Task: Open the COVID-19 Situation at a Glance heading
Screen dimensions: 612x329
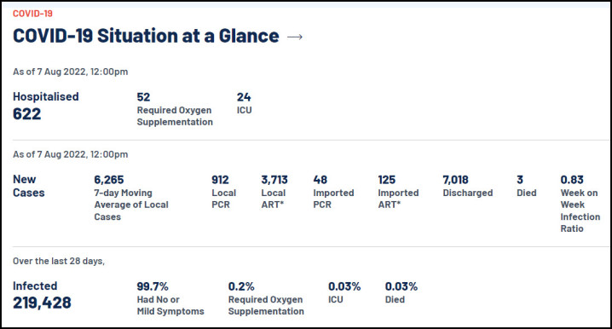Action: point(146,36)
